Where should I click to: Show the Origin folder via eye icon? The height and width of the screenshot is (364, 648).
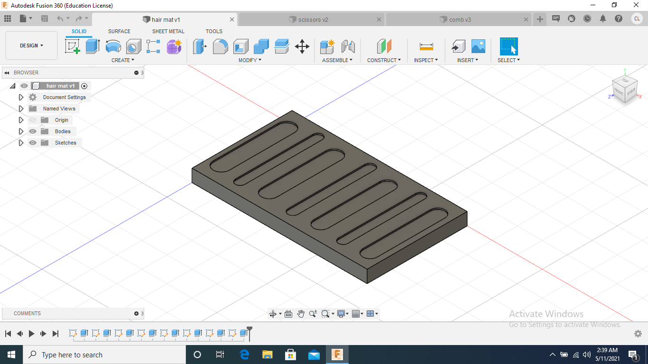tap(33, 120)
